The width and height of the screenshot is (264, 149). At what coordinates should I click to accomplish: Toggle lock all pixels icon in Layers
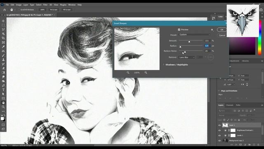click(x=239, y=120)
